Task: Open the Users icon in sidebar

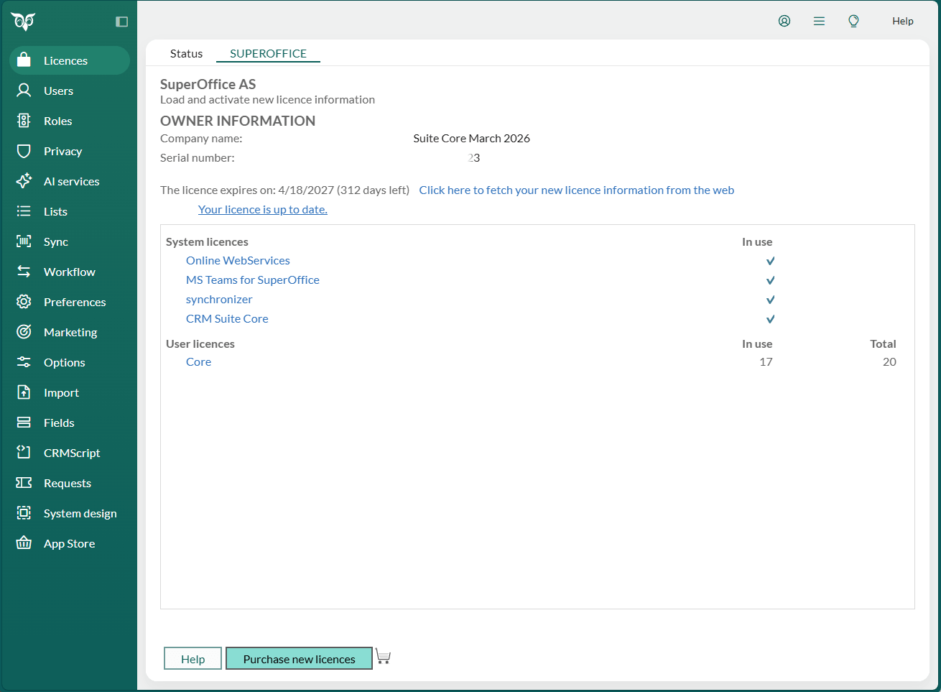Action: click(24, 91)
